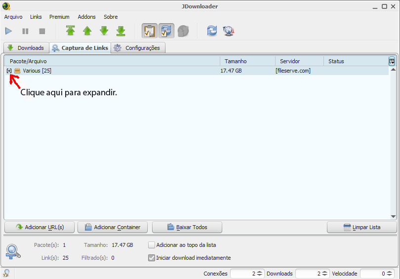This screenshot has width=400, height=279.
Task: Toggle clipboard monitoring icon
Action: tap(150, 31)
